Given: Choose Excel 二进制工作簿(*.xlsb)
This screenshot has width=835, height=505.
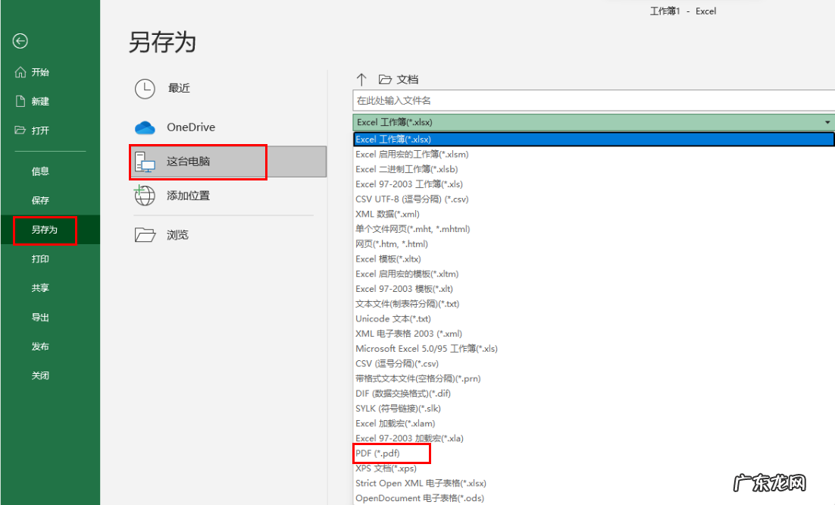Looking at the screenshot, I should click(407, 169).
